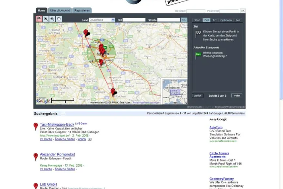Open the Alexander Kornprobst result link
283x189 pixels.
(58, 154)
